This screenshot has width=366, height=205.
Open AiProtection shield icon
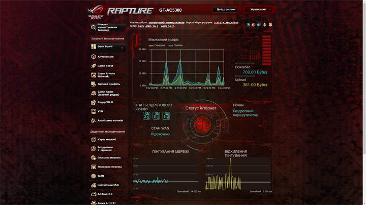pos(94,57)
